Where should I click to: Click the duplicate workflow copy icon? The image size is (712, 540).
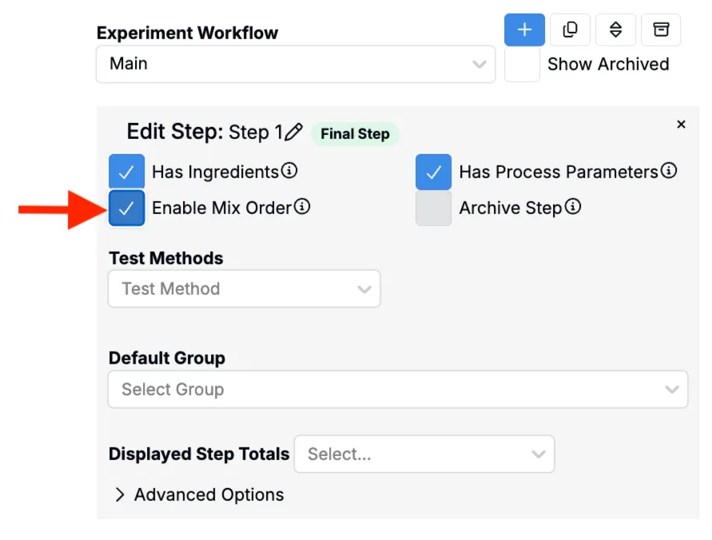(x=570, y=30)
